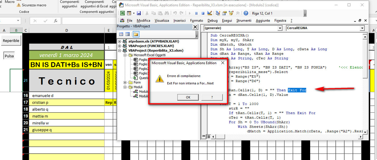Open the Modifica menu
Screen dimensions: 377x160
coord(143,21)
